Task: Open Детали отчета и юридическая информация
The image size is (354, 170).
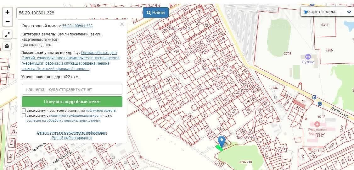Action: 72,133
